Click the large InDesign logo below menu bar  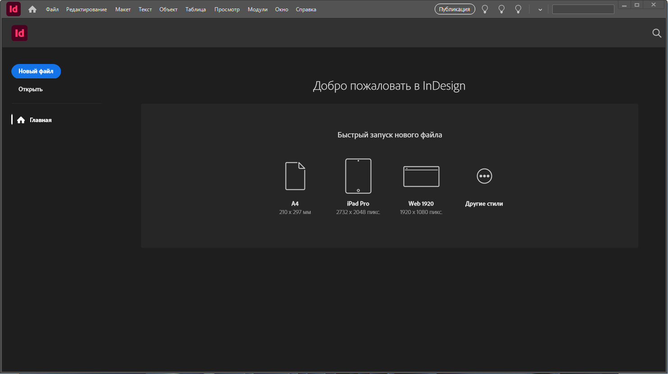(x=19, y=33)
